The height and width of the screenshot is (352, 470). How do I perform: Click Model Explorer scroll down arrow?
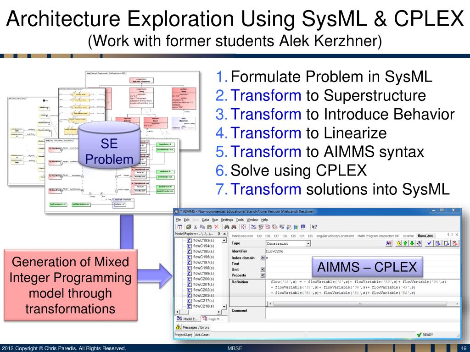tap(224, 307)
